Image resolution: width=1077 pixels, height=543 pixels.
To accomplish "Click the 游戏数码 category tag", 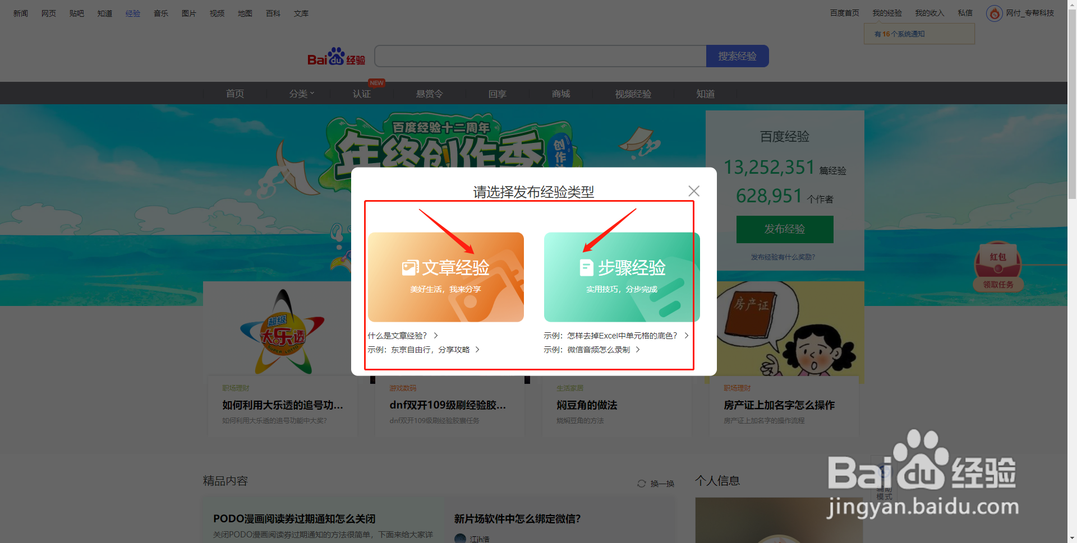I will (x=403, y=388).
